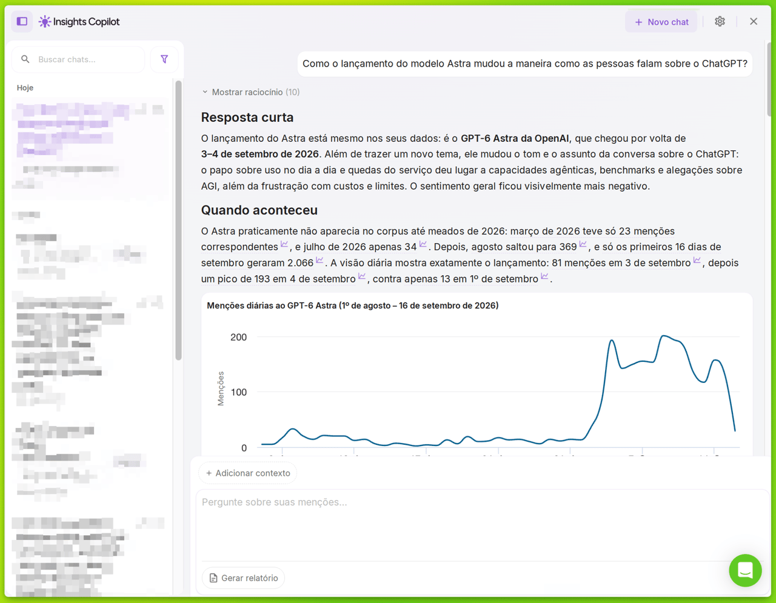
Task: Click the chart title 'Menções diárias ao GPT-6 Astra'
Action: 353,305
